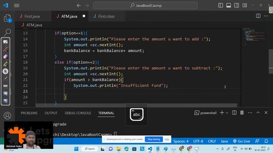Click the abc keyboard input overlay icon
273x153 pixels.
(x=136, y=114)
